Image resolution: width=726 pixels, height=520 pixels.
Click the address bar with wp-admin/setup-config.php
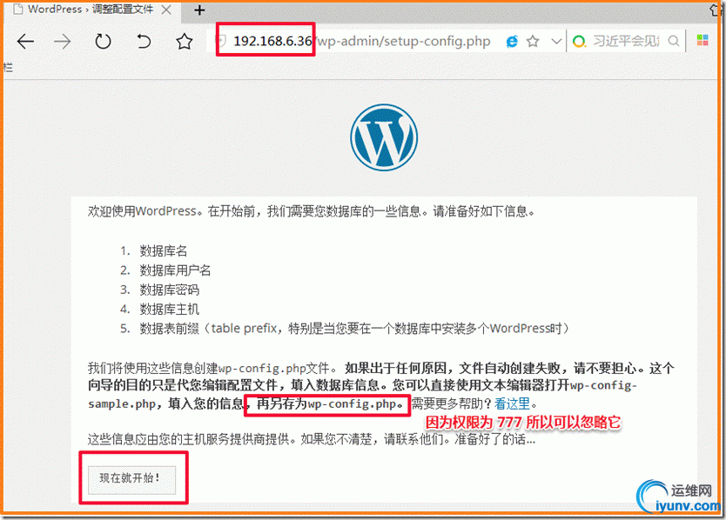360,41
